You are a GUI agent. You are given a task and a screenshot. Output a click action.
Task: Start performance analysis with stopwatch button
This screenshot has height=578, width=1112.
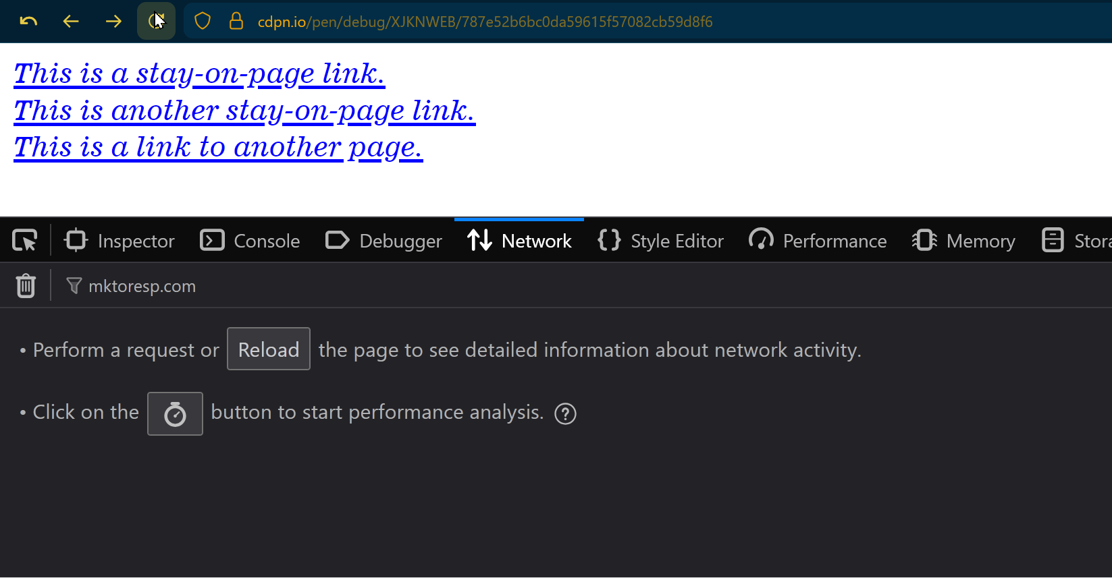[x=175, y=413]
